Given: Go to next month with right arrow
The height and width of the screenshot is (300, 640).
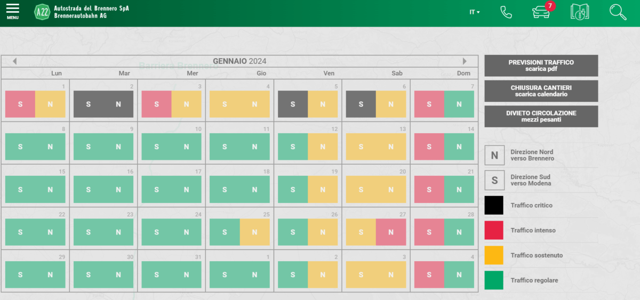Looking at the screenshot, I should pos(465,61).
